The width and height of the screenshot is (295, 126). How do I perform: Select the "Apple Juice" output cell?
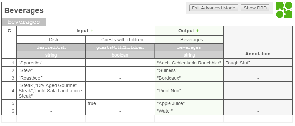(189, 103)
